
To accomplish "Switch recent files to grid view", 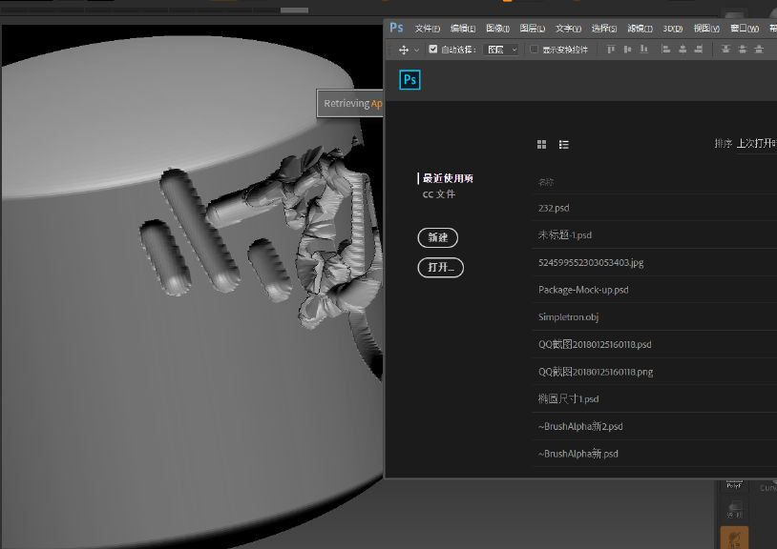I will pos(541,145).
